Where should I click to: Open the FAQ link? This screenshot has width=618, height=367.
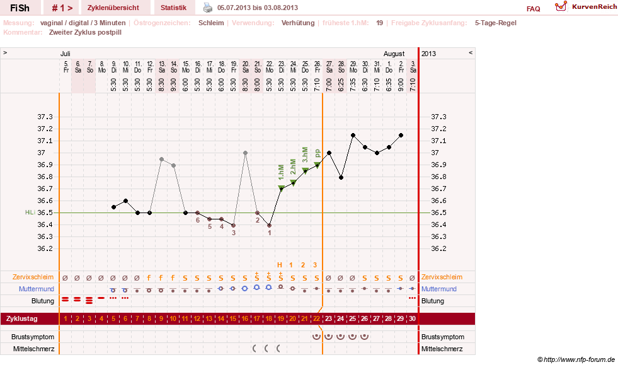[533, 9]
